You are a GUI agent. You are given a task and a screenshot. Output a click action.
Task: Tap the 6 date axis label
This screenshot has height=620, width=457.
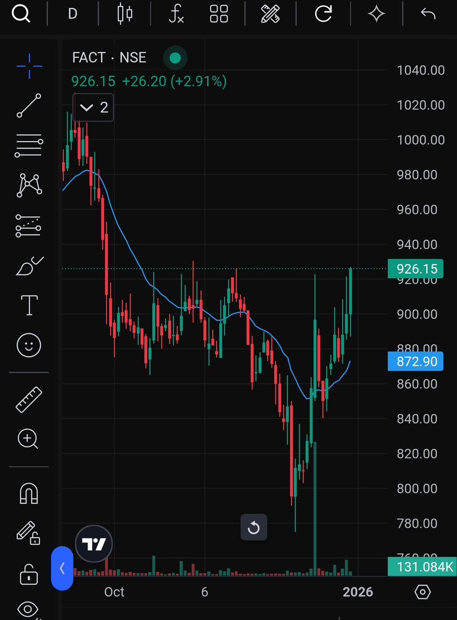204,592
